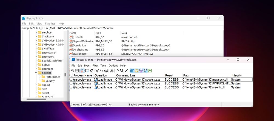Open the Tools menu in Process Monitor
Viewport: 274px width, 121px height.
(103, 66)
